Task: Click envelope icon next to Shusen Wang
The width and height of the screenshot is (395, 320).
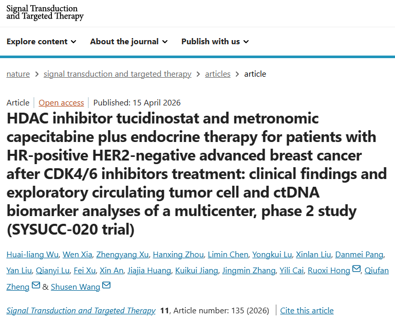Action: click(106, 286)
